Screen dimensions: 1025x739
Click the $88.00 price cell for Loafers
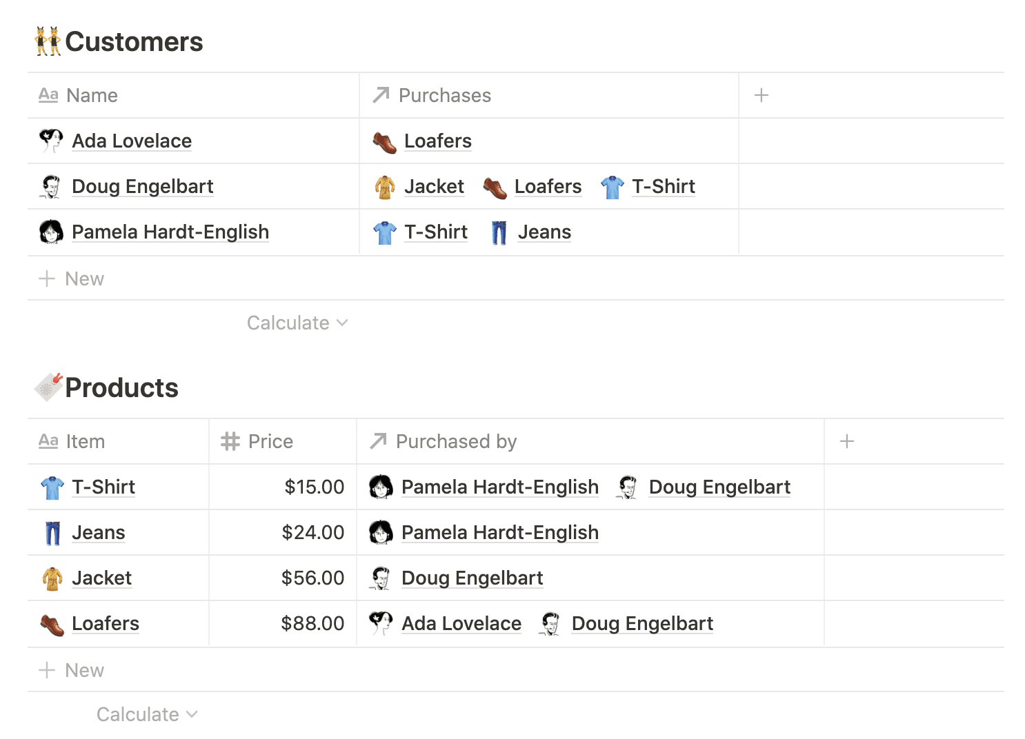313,623
